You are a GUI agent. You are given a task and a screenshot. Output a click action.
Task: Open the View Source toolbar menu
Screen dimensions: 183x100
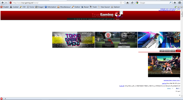coord(104,7)
